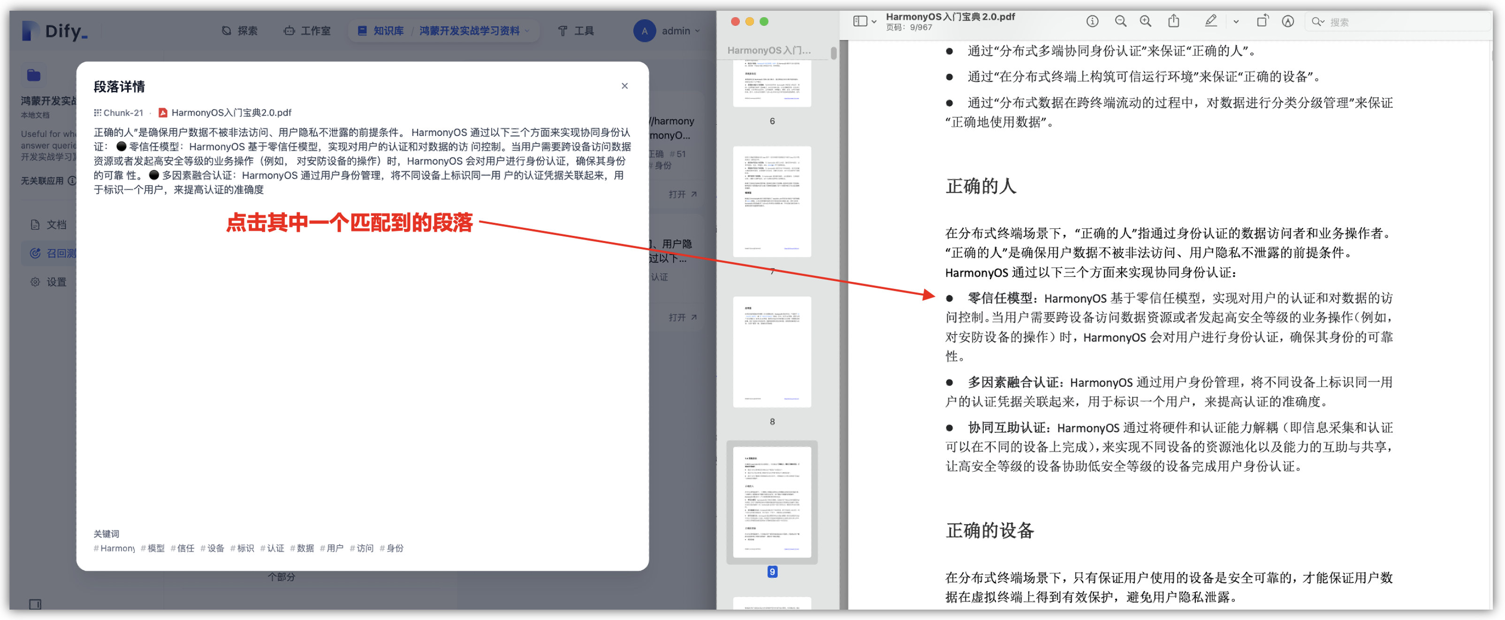Click the Dify logo
The image size is (1505, 620).
(55, 30)
